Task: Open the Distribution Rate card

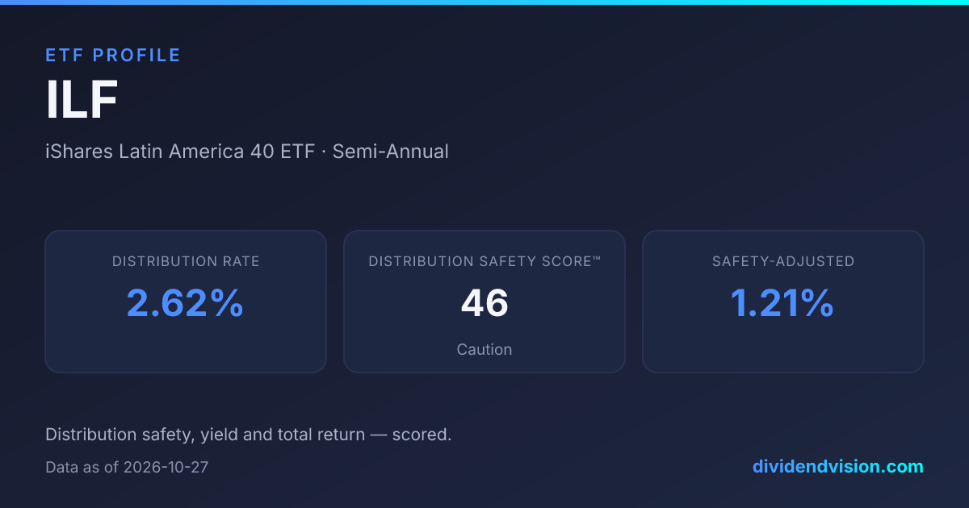Action: point(186,302)
